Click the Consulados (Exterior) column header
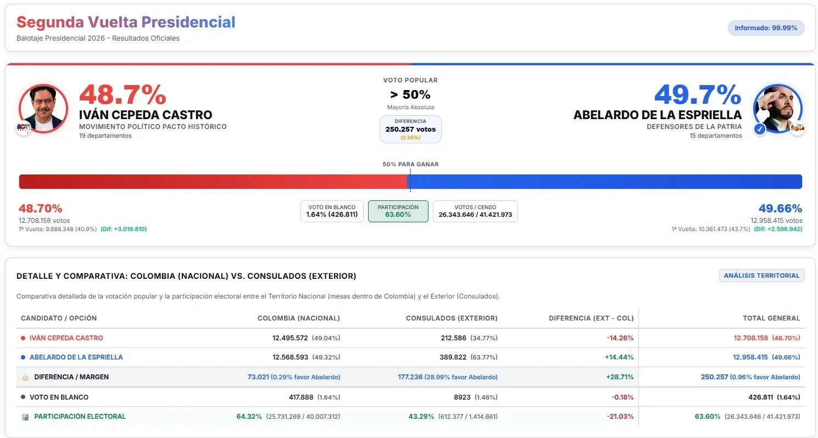This screenshot has height=438, width=818. (452, 318)
